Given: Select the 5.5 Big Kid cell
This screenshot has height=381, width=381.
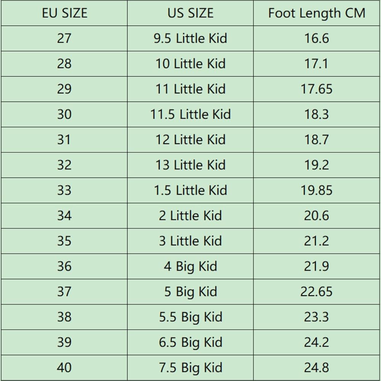Looking at the screenshot, I should coord(190,317).
